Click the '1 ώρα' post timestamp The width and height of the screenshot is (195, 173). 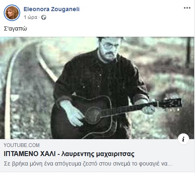tap(31, 17)
